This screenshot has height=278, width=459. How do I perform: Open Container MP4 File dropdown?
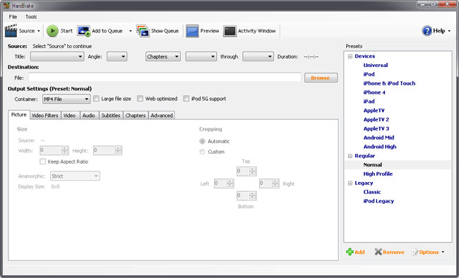coord(66,99)
